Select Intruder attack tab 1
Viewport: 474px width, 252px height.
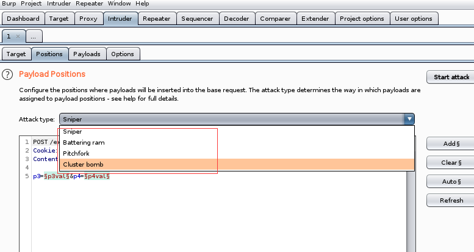pyautogui.click(x=9, y=36)
